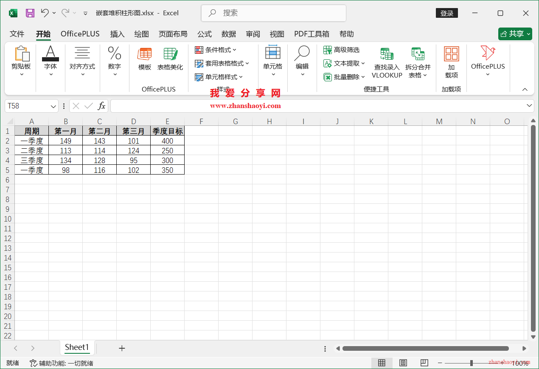Open the 数据 ribbon tab

[228, 34]
